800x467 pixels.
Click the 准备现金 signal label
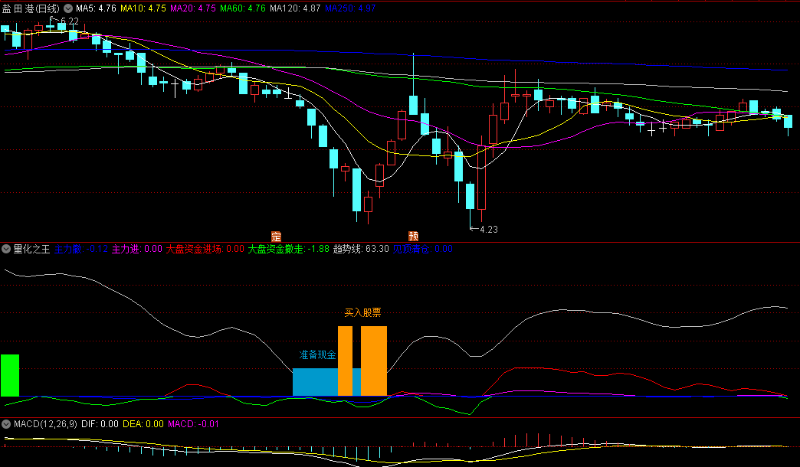[x=317, y=354]
